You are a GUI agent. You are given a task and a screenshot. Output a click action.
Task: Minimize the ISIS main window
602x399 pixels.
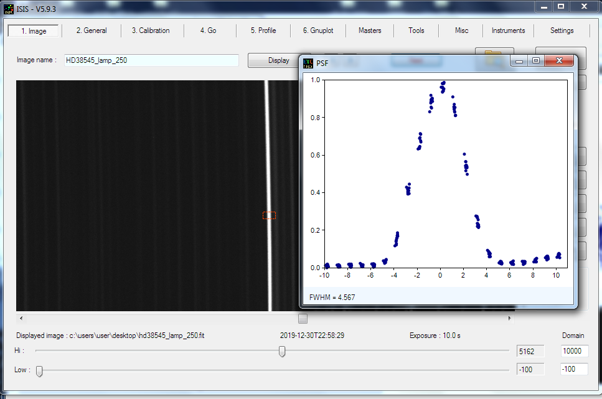(x=544, y=6)
